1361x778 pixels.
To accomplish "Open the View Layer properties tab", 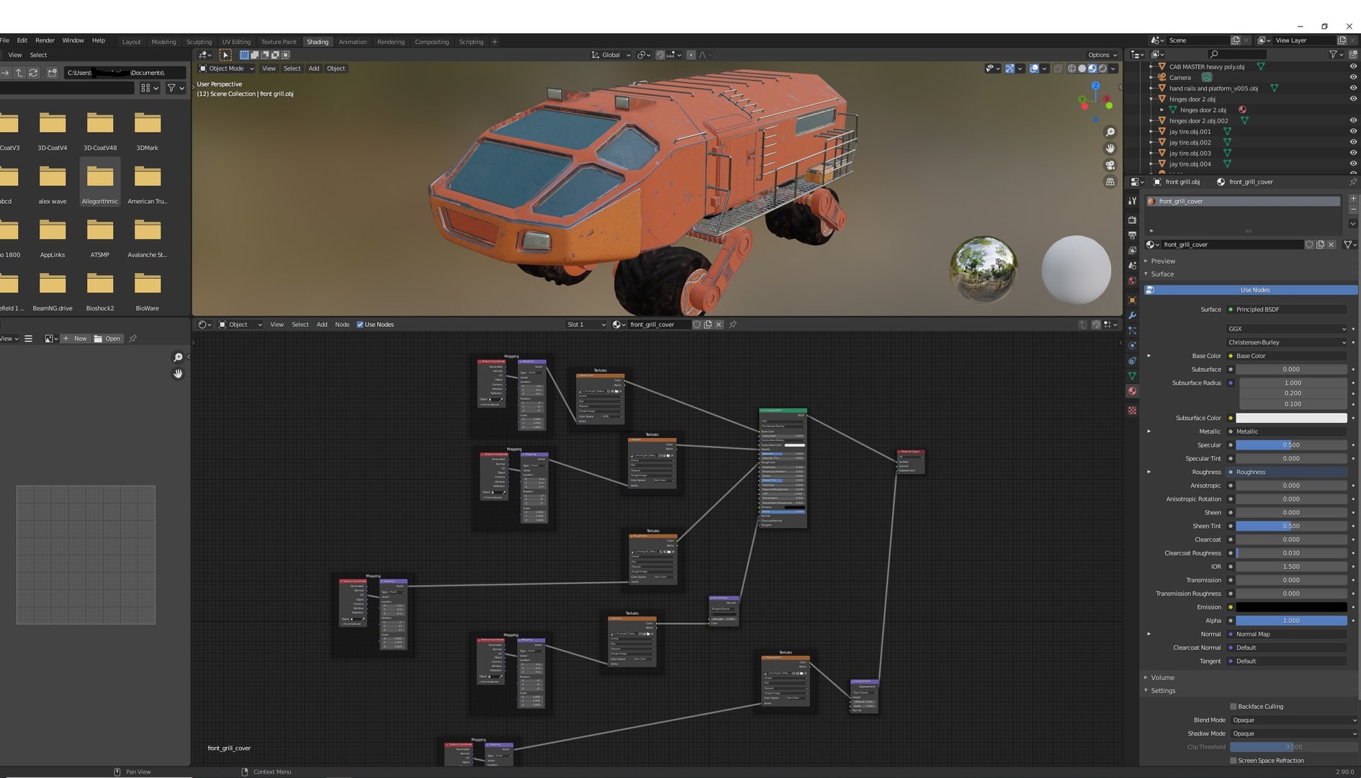I will pyautogui.click(x=1133, y=251).
